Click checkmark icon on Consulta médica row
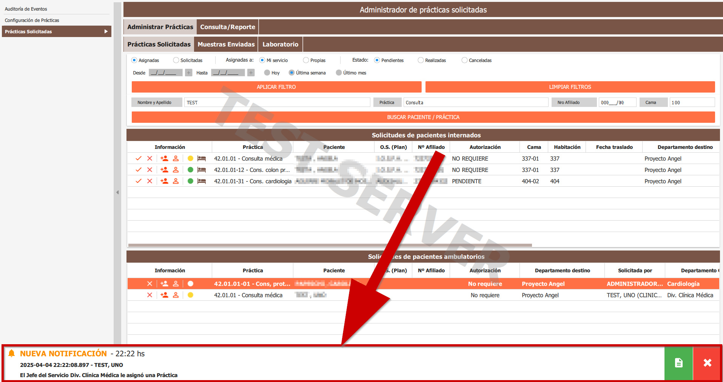The height and width of the screenshot is (382, 723). (x=139, y=159)
